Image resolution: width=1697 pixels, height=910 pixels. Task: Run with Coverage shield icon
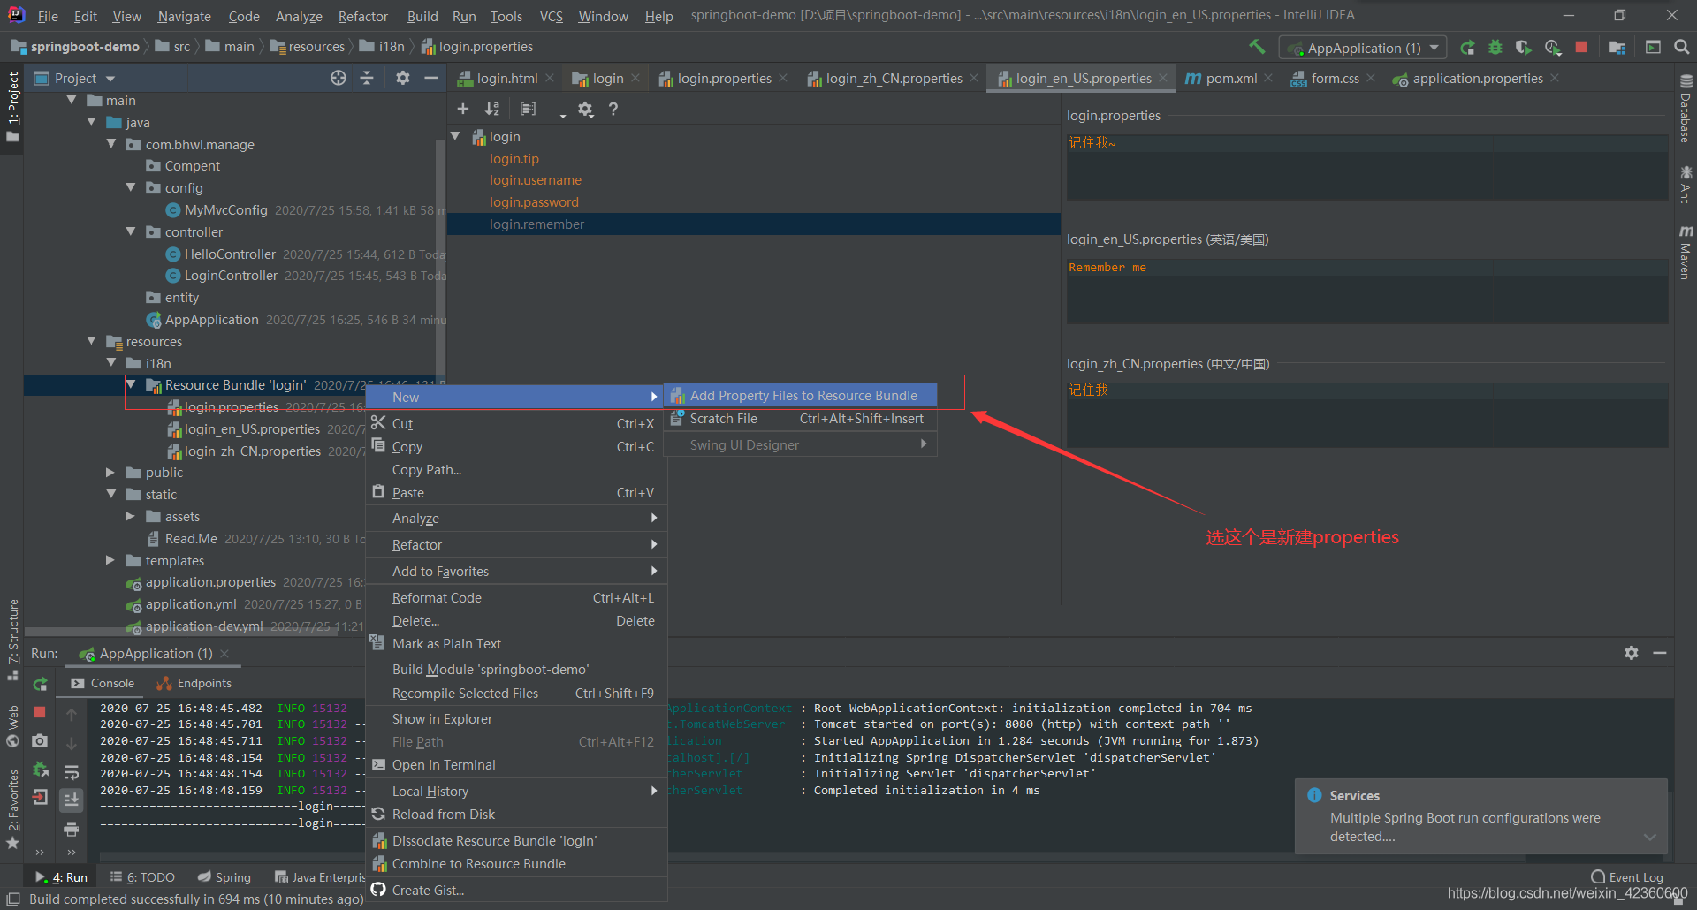1523,48
